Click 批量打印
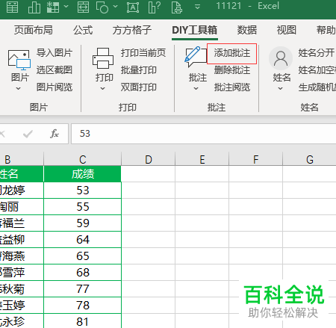 (139, 70)
